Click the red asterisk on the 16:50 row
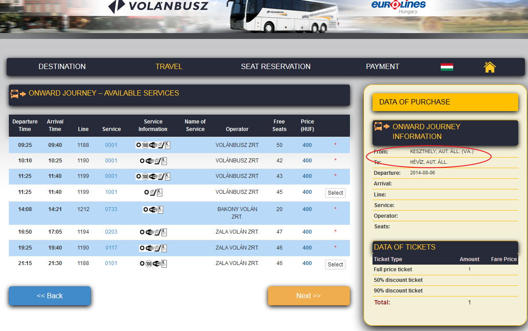The height and width of the screenshot is (331, 528). (335, 232)
